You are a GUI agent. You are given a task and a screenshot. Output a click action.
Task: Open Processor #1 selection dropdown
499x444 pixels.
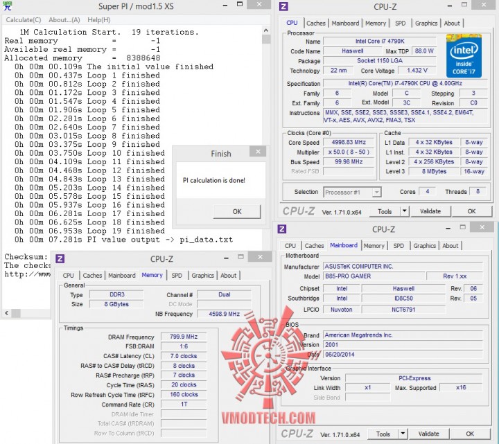click(352, 192)
